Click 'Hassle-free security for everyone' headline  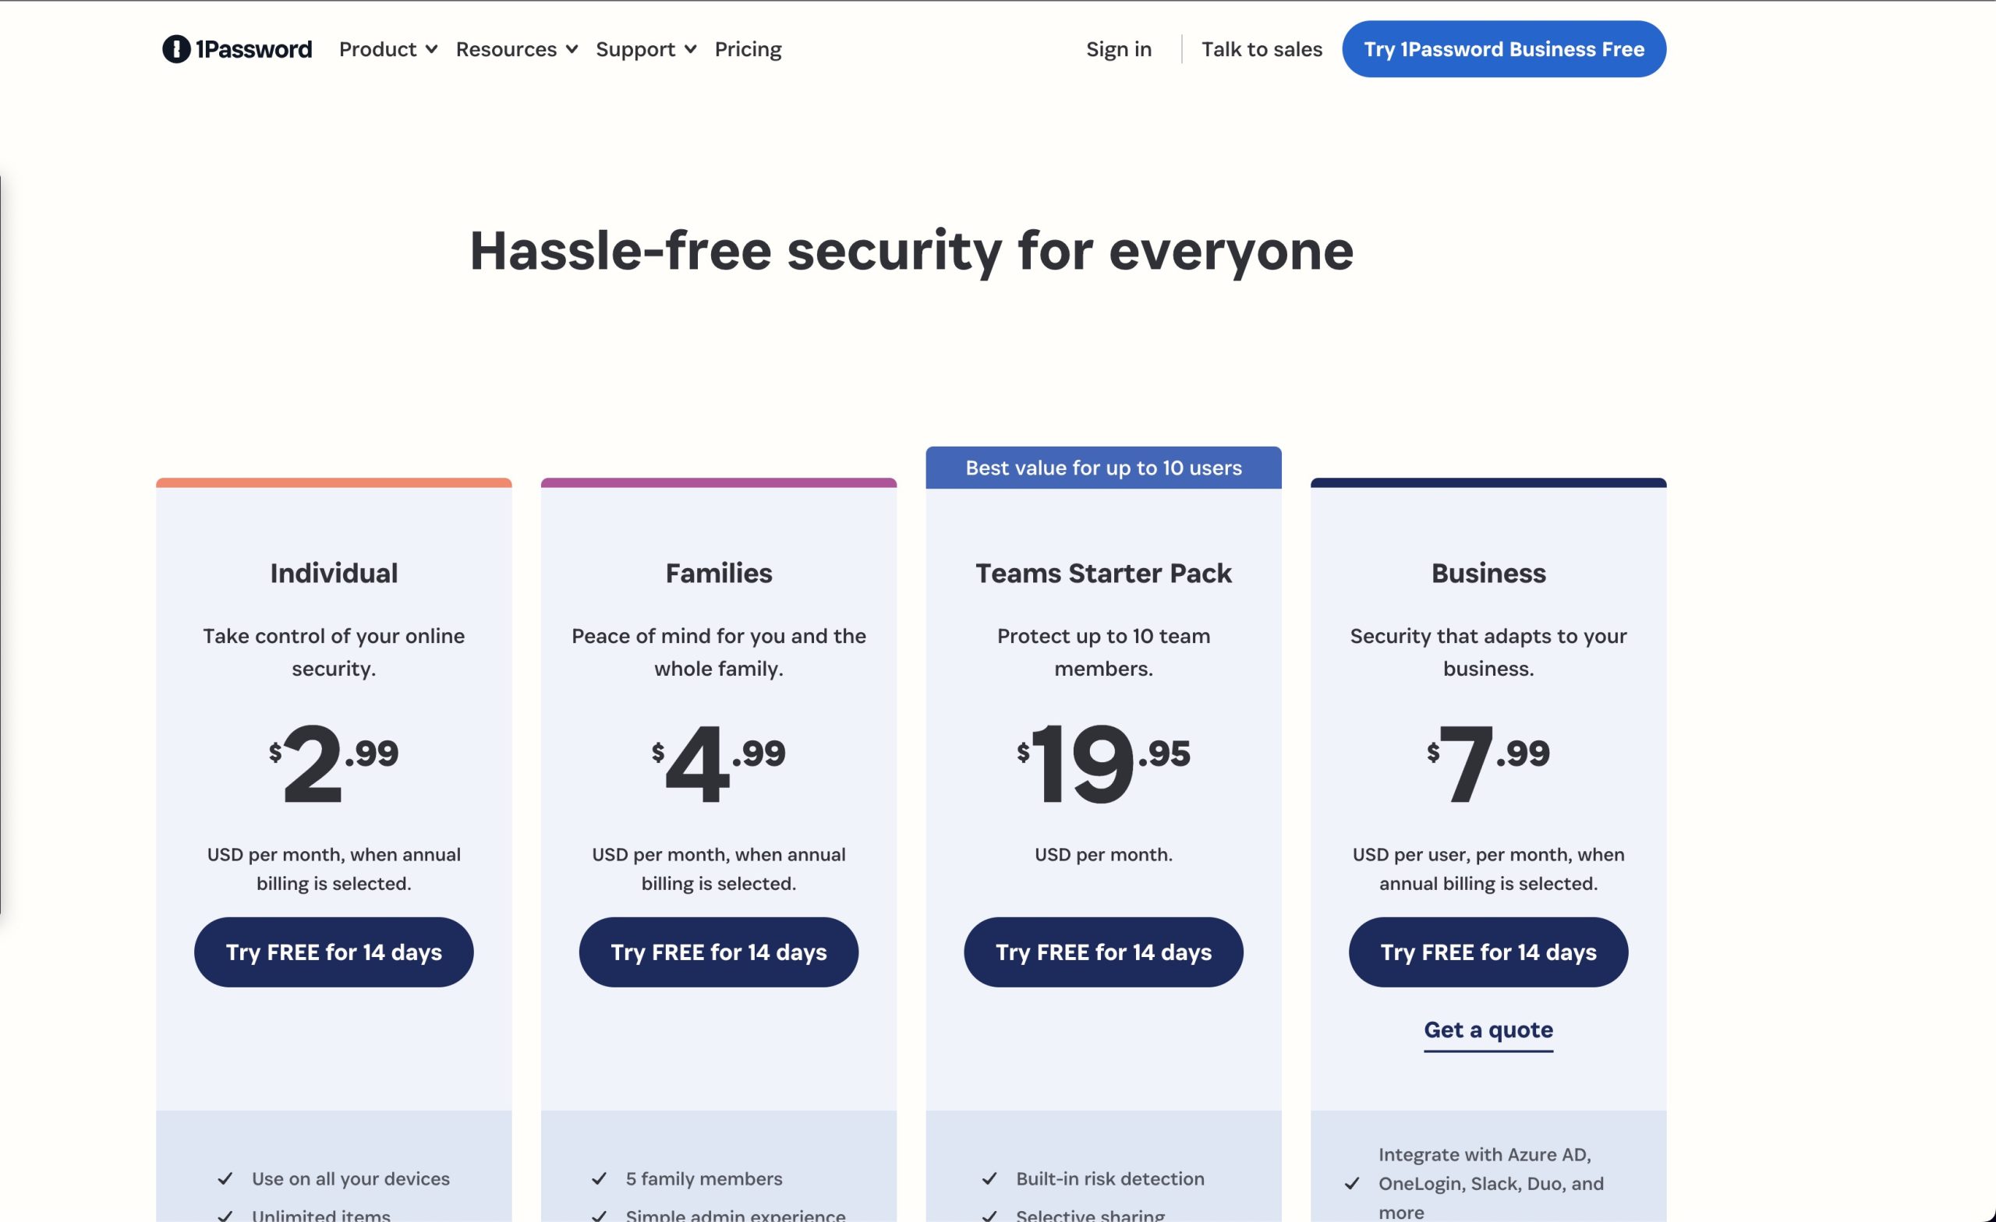(911, 251)
